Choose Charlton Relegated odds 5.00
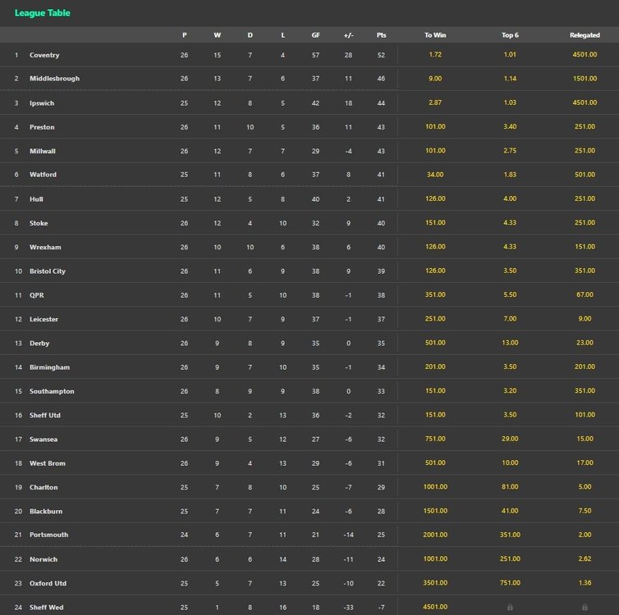 coord(585,486)
